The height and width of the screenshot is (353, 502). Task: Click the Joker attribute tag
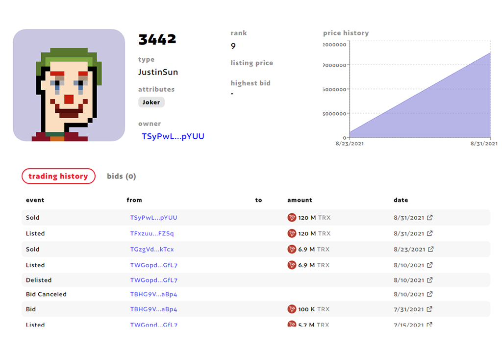click(151, 102)
